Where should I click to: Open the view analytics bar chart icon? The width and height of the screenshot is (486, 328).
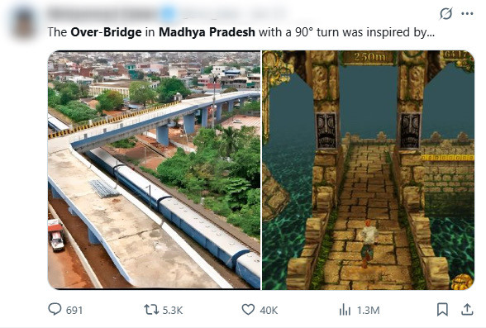[345, 310]
